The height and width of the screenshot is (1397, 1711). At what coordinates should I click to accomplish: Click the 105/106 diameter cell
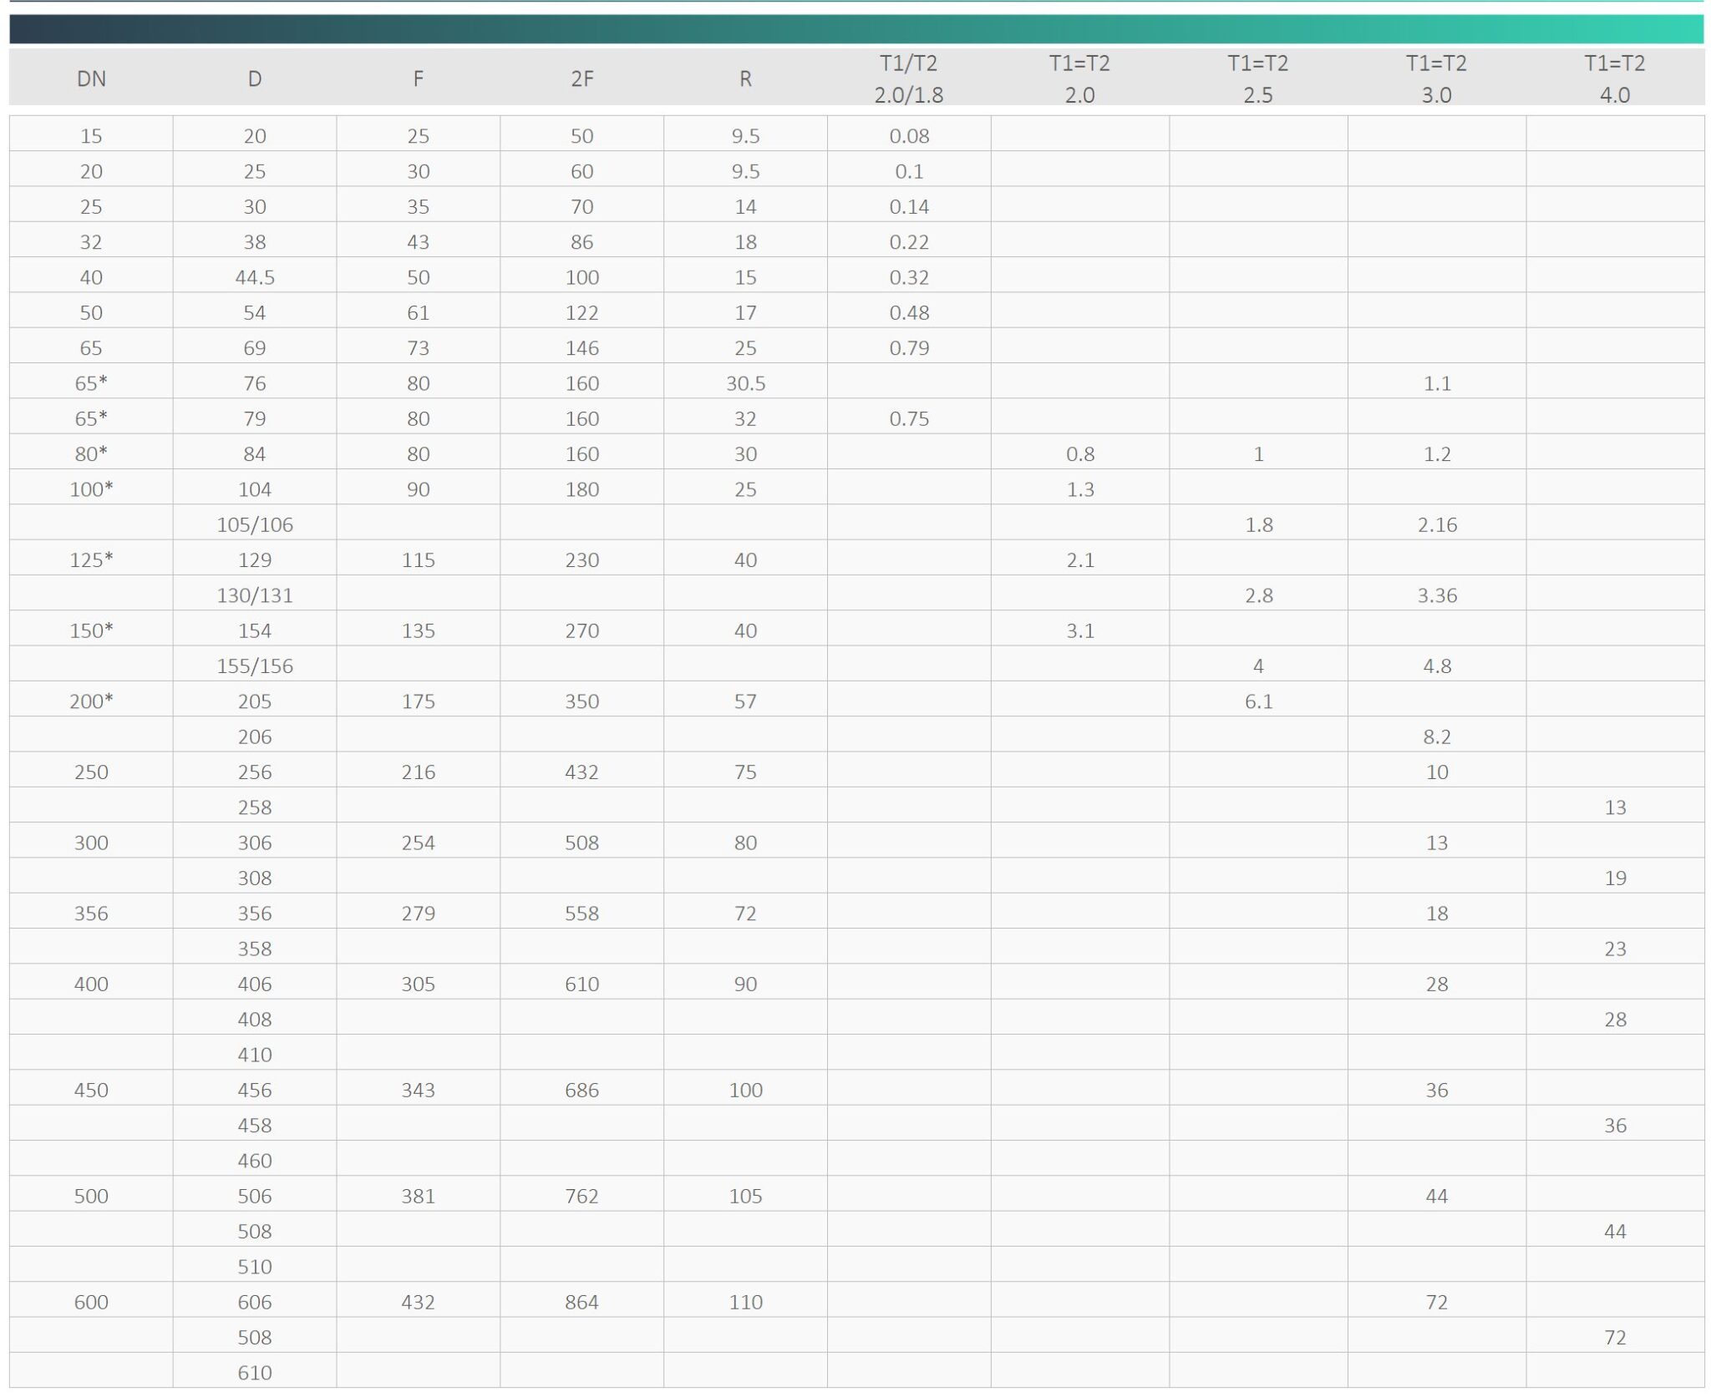point(255,524)
